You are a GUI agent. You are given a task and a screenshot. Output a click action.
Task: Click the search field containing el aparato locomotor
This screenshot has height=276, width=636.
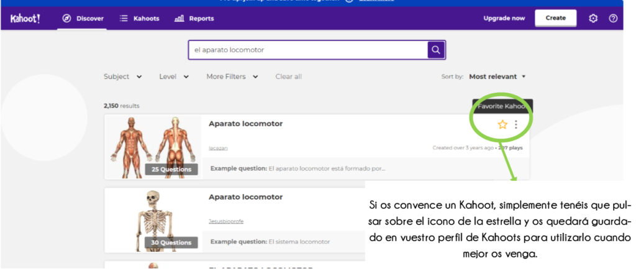coord(307,50)
